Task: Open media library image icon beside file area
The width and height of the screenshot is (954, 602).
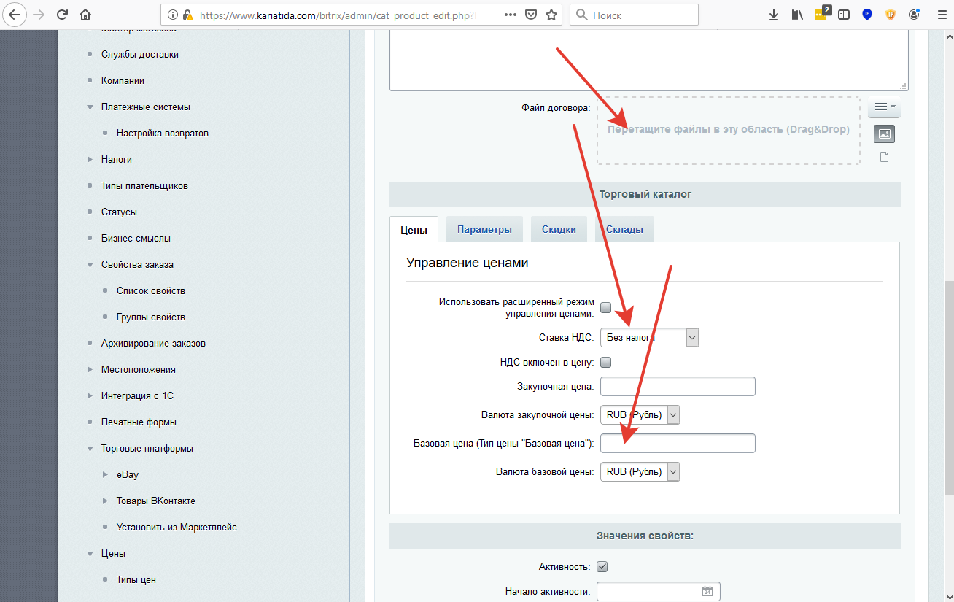Action: click(884, 134)
